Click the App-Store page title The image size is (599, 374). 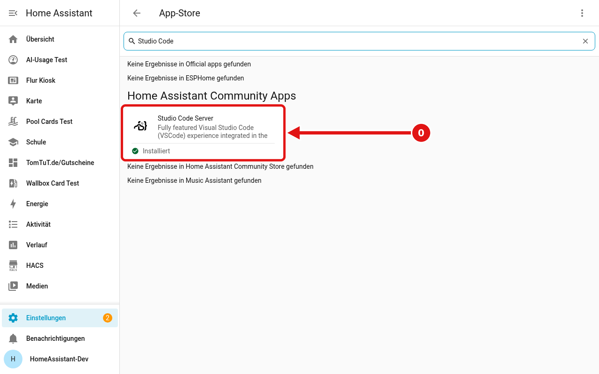point(180,13)
